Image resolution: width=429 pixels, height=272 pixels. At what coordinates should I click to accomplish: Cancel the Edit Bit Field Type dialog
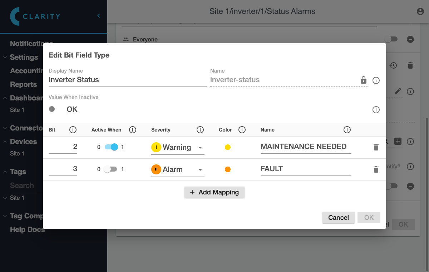pyautogui.click(x=338, y=218)
